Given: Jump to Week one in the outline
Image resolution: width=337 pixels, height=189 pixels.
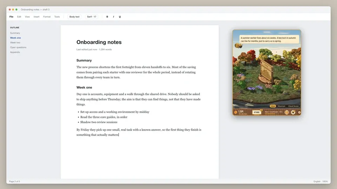Looking at the screenshot, I should point(15,38).
